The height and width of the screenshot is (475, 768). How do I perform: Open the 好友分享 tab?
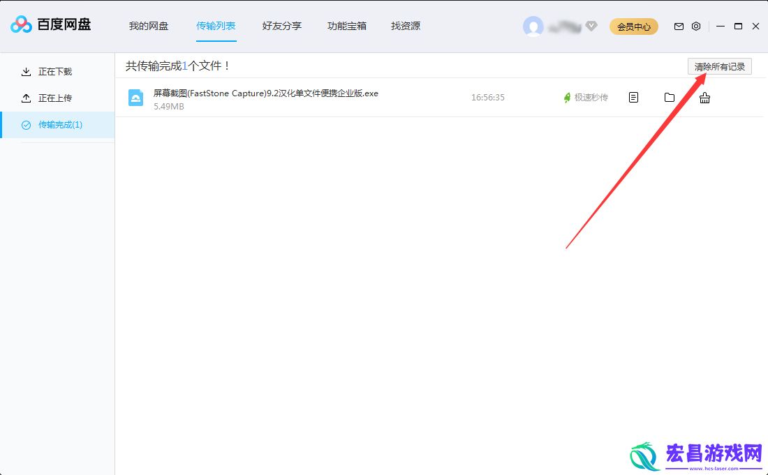tap(281, 26)
